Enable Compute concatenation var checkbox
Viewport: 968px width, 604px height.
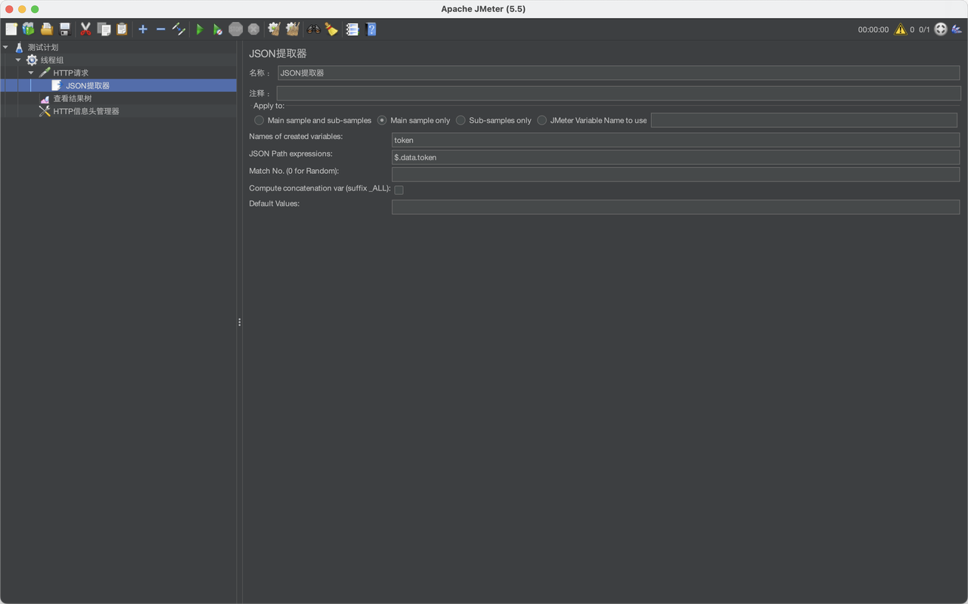point(399,190)
